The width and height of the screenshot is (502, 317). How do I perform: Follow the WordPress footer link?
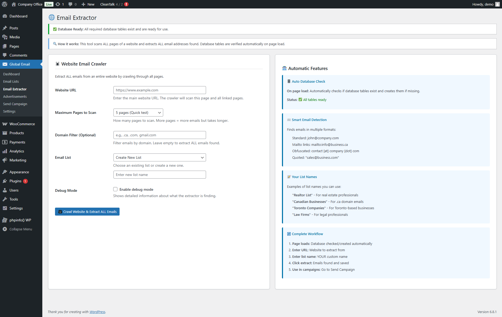(97, 312)
